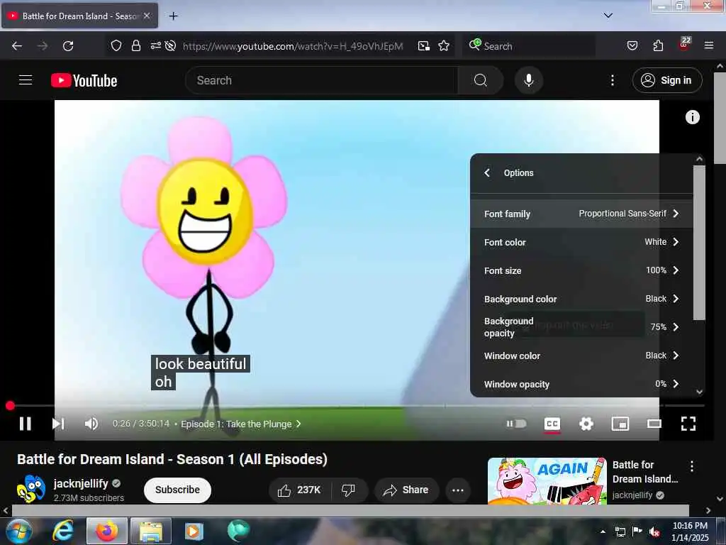Screen dimensions: 726x545
Task: Show the video info card icon
Action: coord(692,117)
